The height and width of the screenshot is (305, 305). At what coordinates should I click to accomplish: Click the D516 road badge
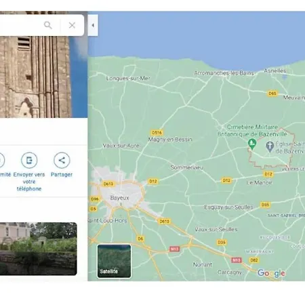(x=157, y=133)
